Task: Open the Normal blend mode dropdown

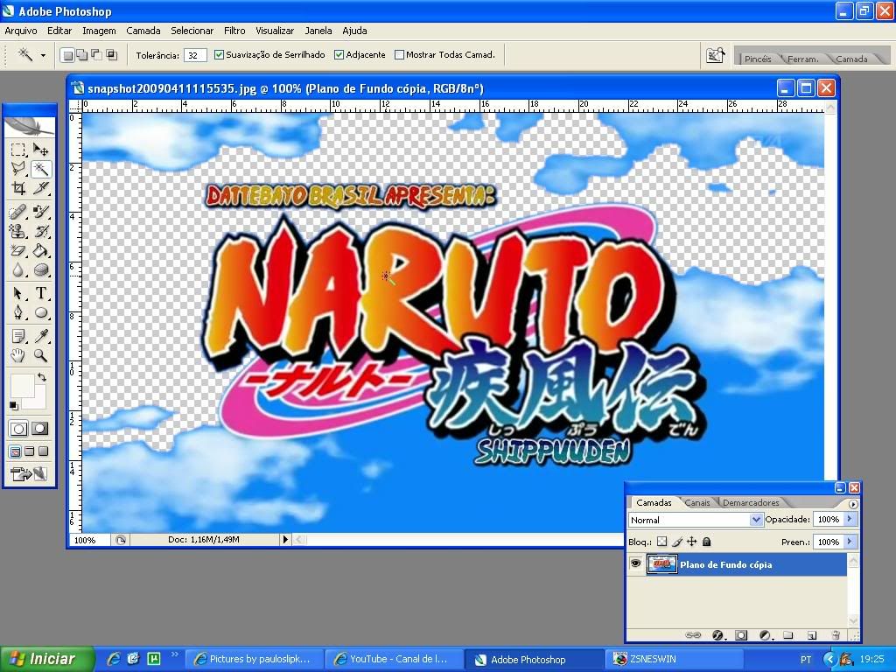Action: pyautogui.click(x=756, y=520)
